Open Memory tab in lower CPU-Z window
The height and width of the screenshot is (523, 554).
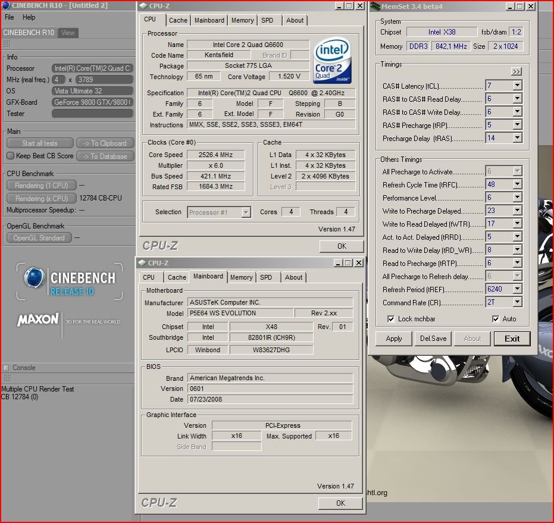tap(242, 277)
